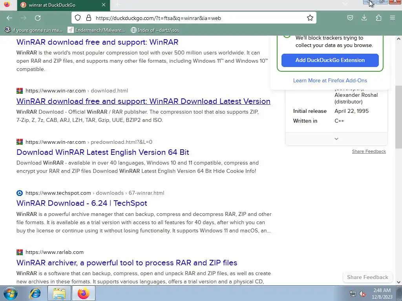View site security via the padlock icon
402x301 pixels.
[89, 18]
